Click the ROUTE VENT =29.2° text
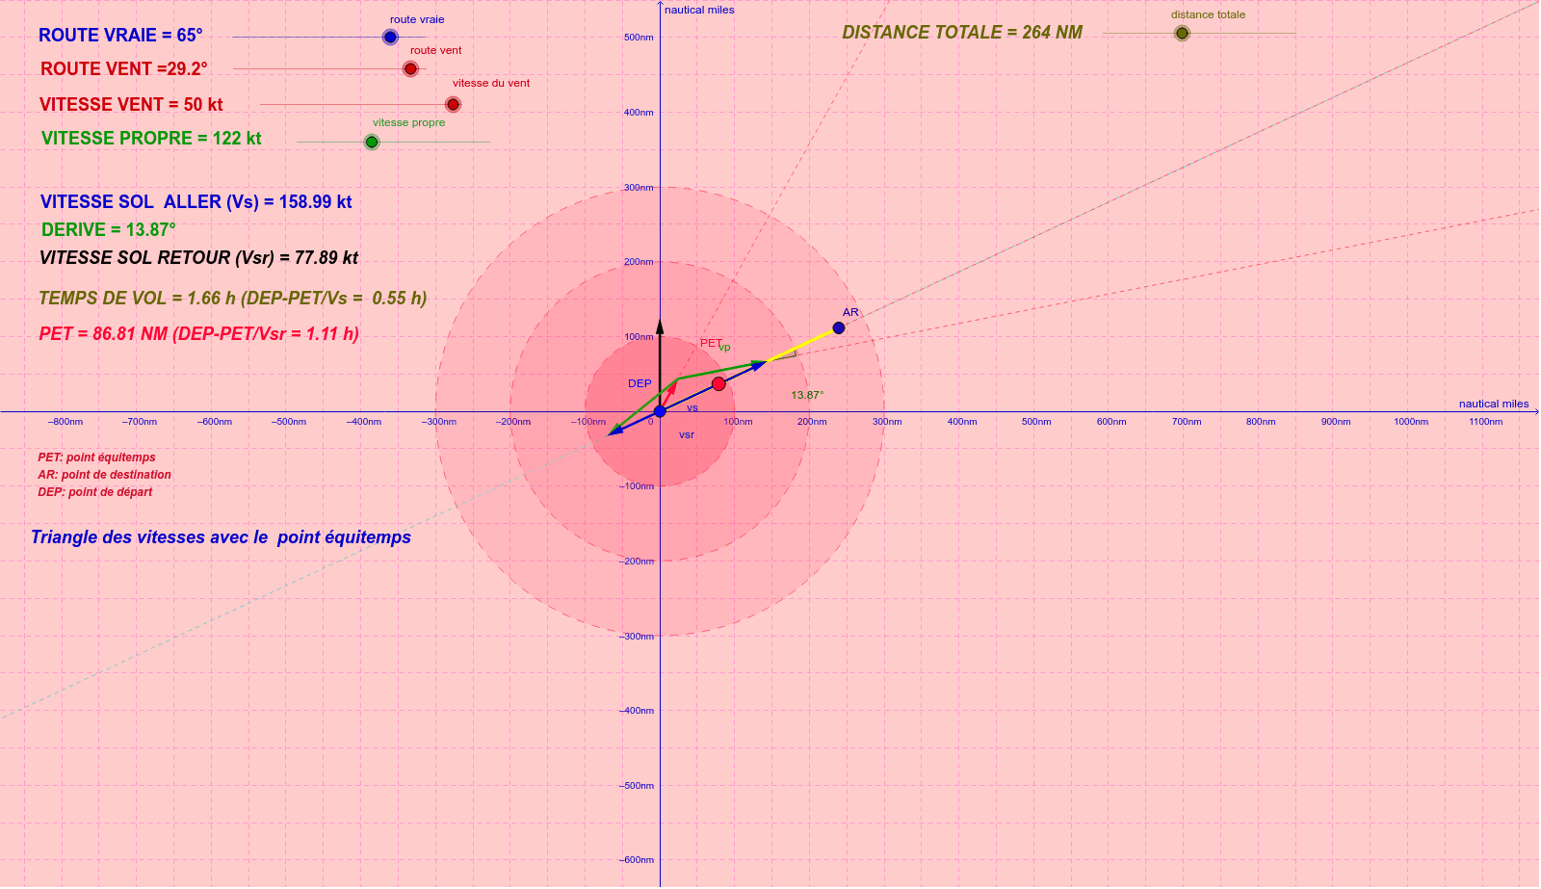The image size is (1541, 889). tap(124, 68)
